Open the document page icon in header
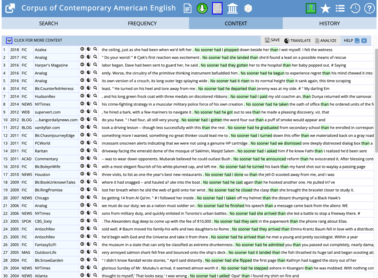The width and height of the screenshot is (378, 278). click(187, 9)
